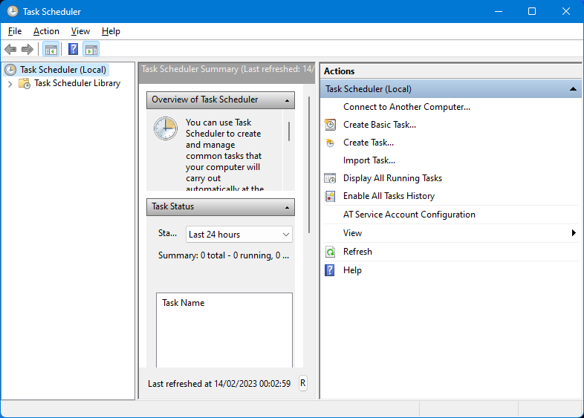The height and width of the screenshot is (418, 584).
Task: Click the Back arrow toolbar icon
Action: pos(10,50)
